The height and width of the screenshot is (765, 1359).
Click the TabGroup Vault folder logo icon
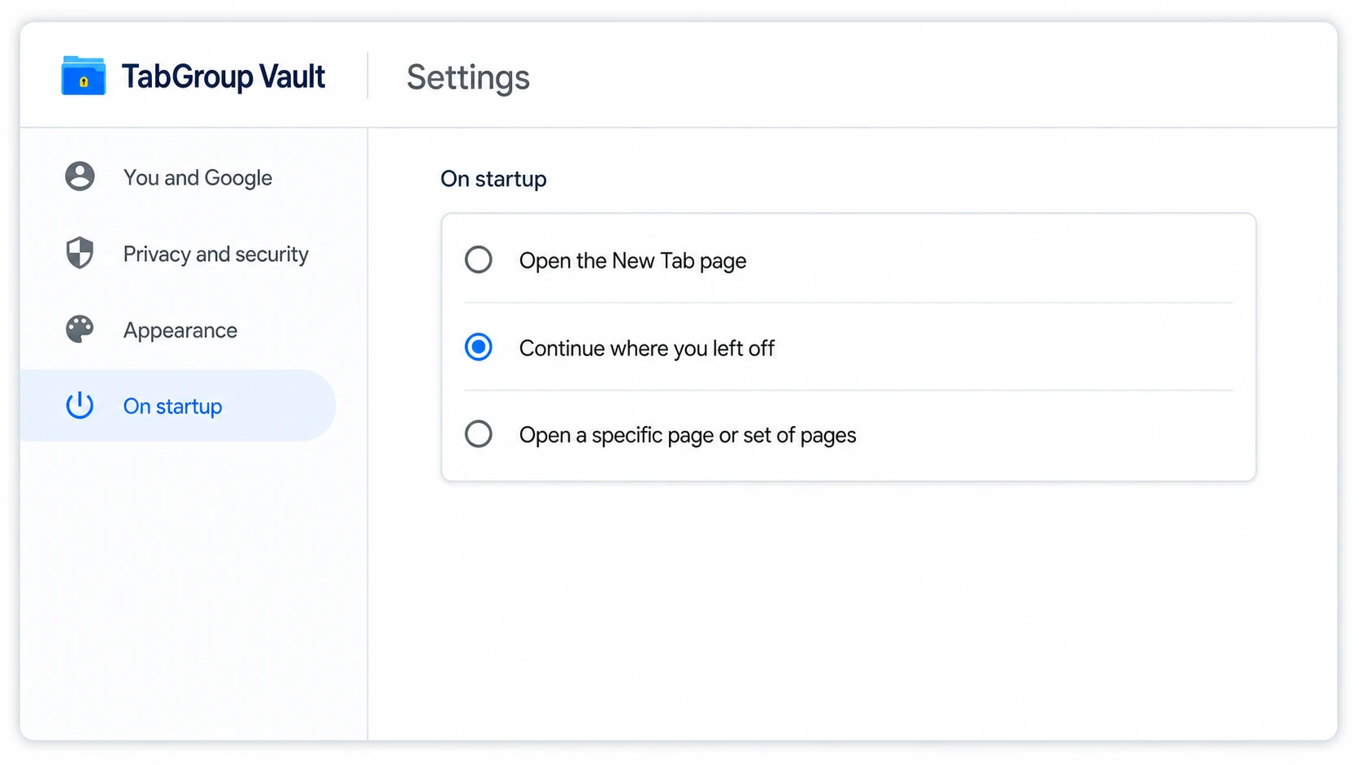click(x=84, y=76)
